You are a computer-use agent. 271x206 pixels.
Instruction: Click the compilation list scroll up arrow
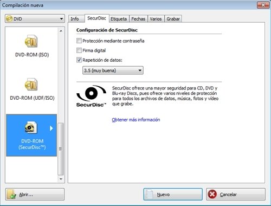point(61,31)
